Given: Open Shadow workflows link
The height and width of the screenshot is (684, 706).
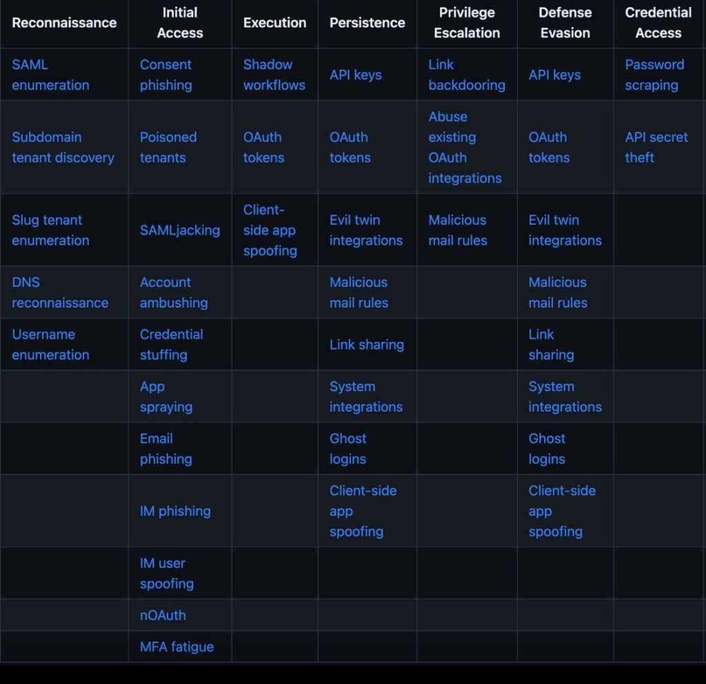Looking at the screenshot, I should click(274, 74).
